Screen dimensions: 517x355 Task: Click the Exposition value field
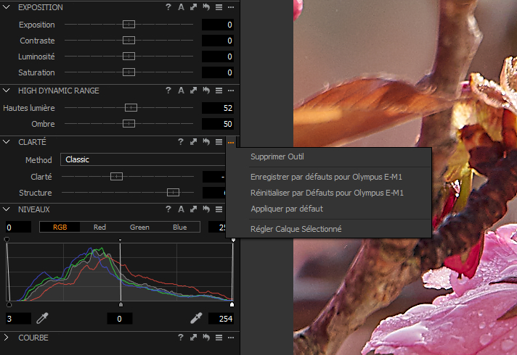(218, 25)
